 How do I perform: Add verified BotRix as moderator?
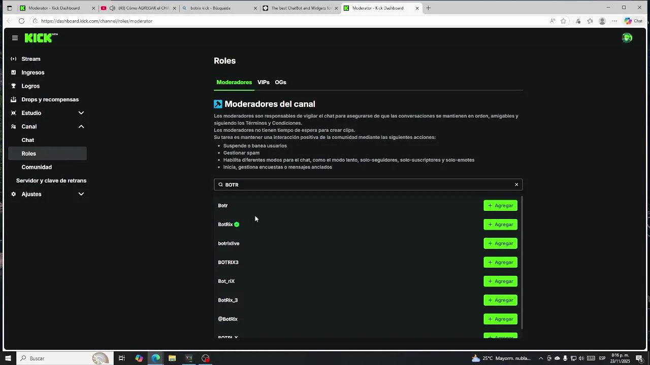tap(500, 225)
